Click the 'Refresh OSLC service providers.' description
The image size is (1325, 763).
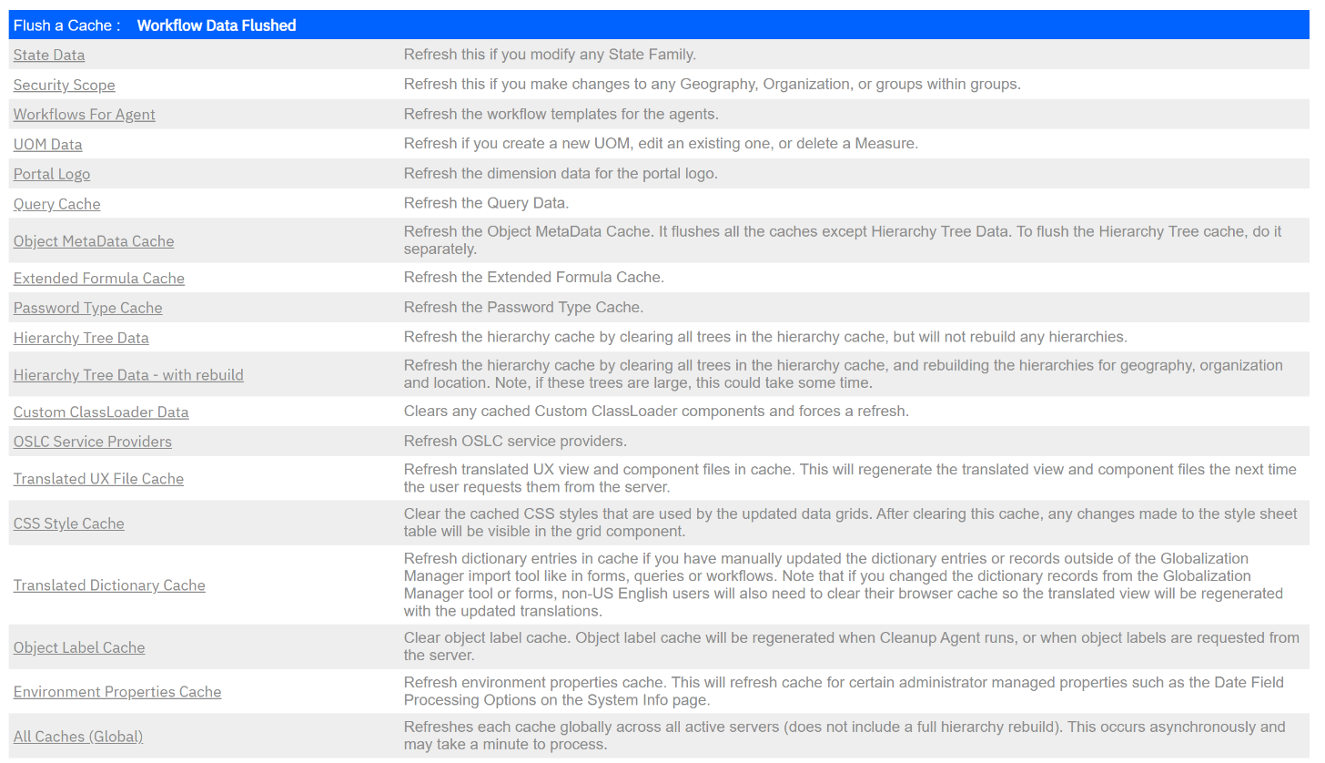[x=516, y=442]
